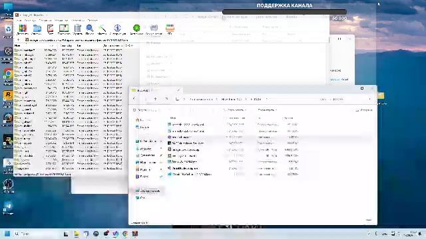This screenshot has height=239, width=426.
Task: Click the Delete trash can icon in WinRAR
Action: (x=78, y=29)
